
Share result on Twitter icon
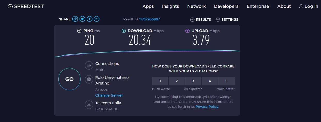[x=82, y=19]
